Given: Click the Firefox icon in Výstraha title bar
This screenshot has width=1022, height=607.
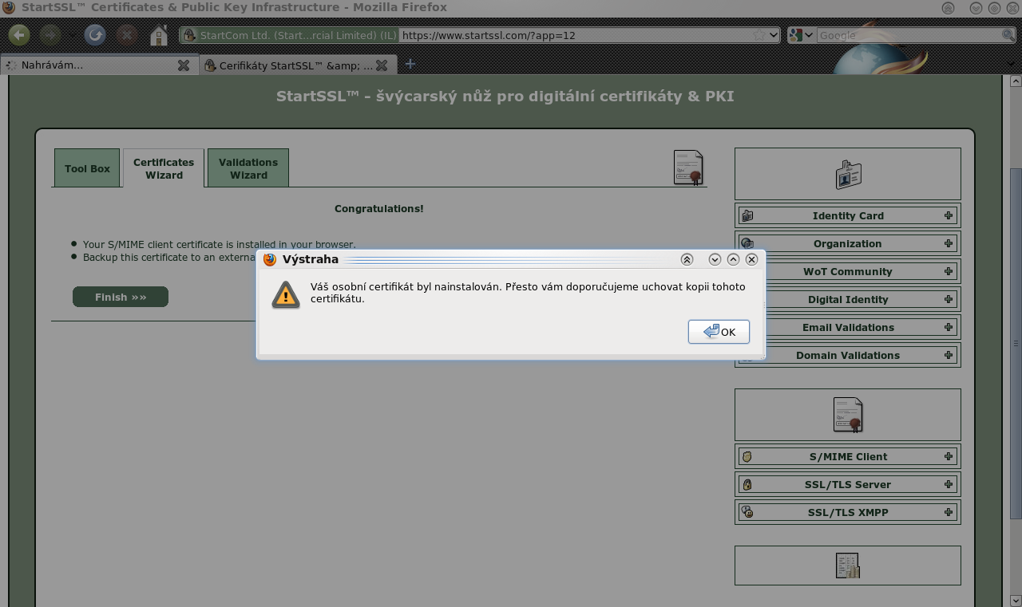Looking at the screenshot, I should point(270,259).
